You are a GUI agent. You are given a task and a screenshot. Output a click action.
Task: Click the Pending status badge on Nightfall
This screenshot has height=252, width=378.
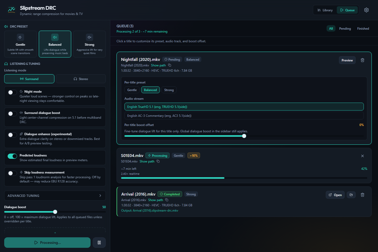click(172, 60)
